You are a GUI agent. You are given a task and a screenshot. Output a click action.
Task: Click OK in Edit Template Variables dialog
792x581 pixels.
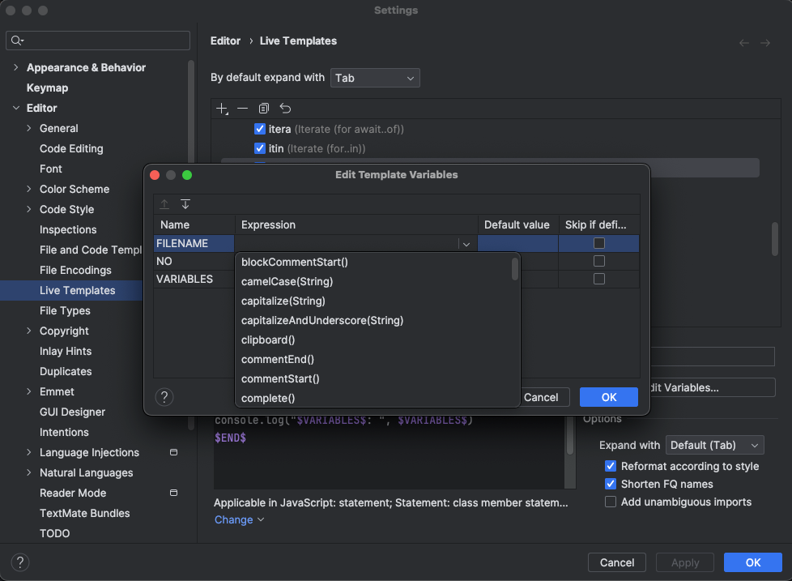pyautogui.click(x=609, y=397)
